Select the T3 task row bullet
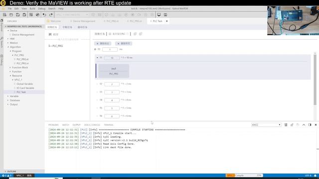Viewport: 319px width, 179px height. point(97,92)
